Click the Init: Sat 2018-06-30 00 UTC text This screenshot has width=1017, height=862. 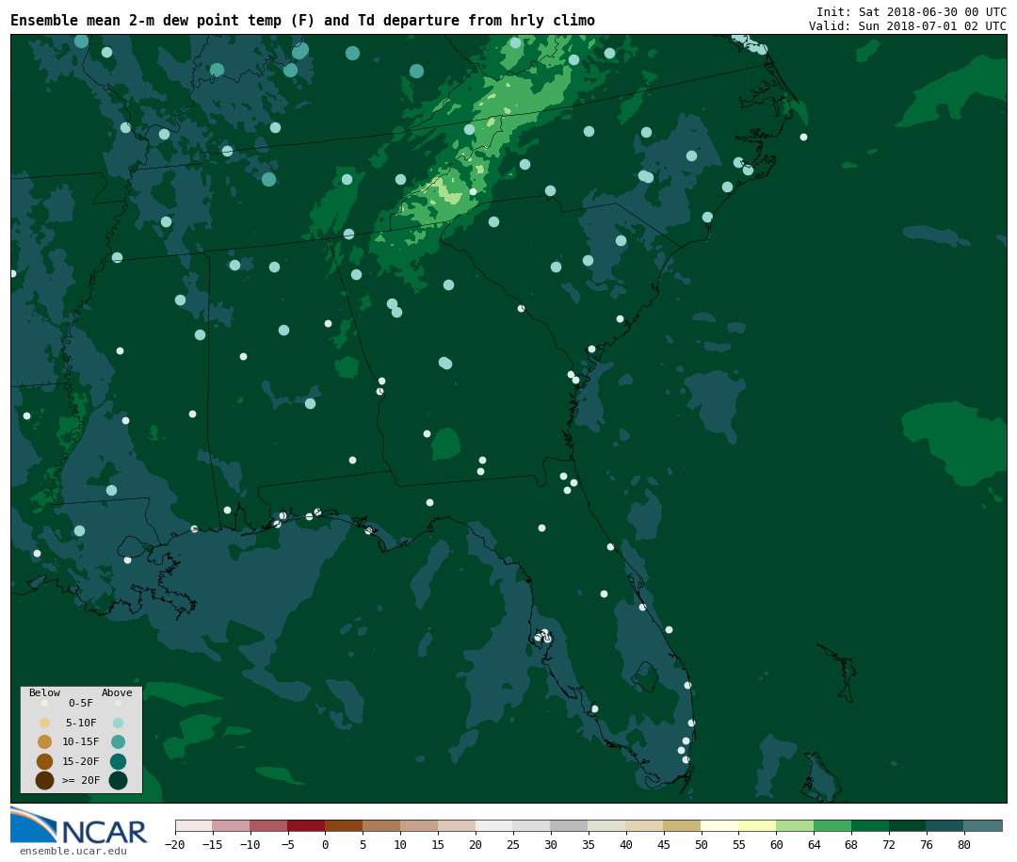912,11
